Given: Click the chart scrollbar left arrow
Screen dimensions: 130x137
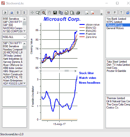Looking at the screenshot, I should click(x=41, y=71).
